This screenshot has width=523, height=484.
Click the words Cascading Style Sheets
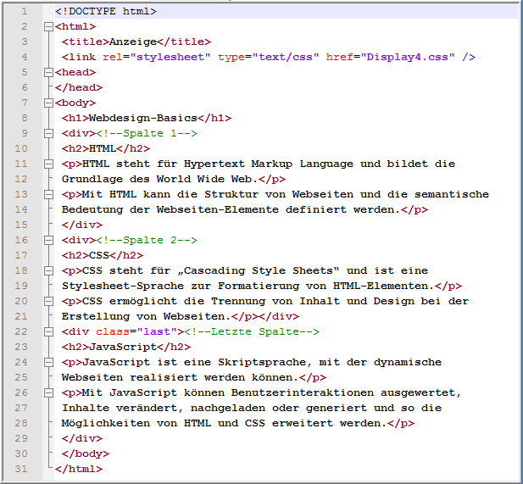(x=259, y=270)
